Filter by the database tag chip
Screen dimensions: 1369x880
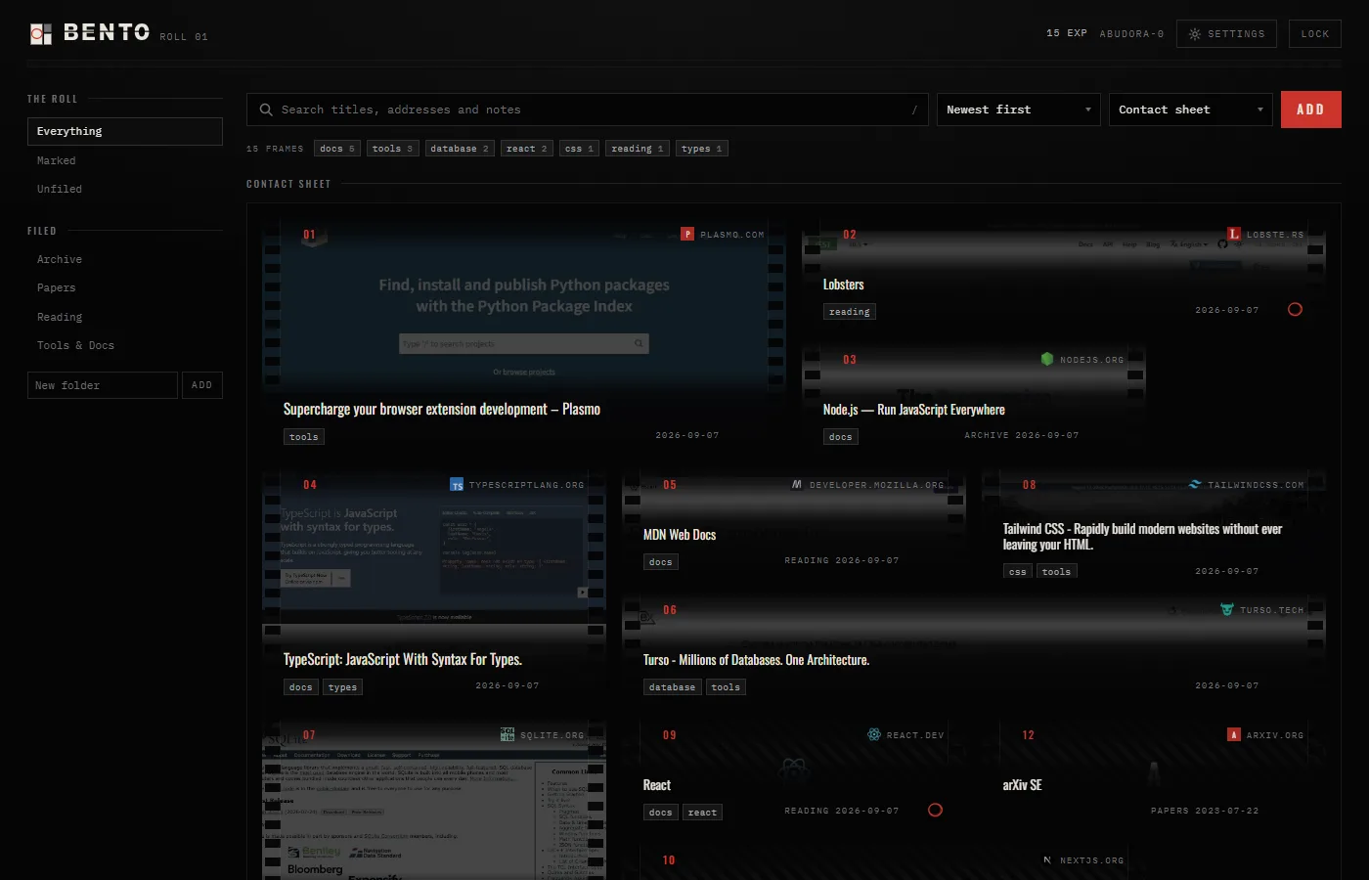460,149
